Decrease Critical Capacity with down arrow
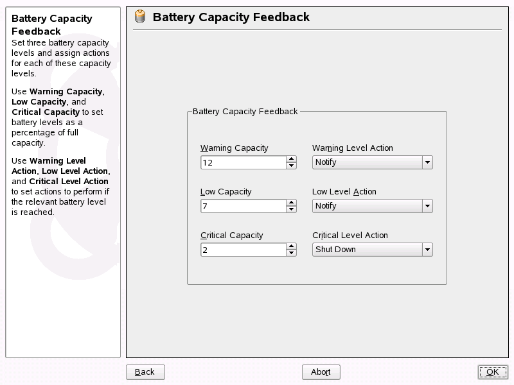Image resolution: width=514 pixels, height=385 pixels. (x=291, y=253)
